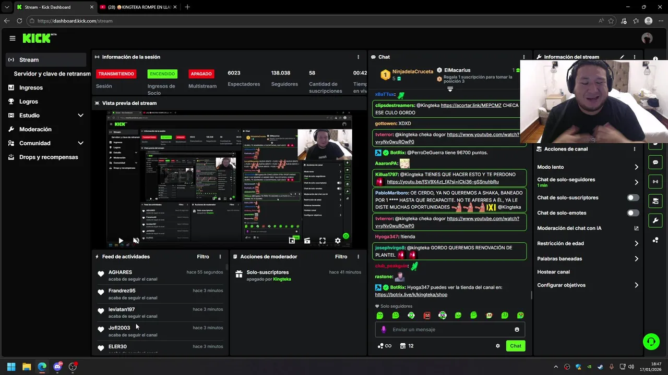Screen dimensions: 668x375
Task: Open Chat panel three-dot options
Action: click(x=524, y=57)
